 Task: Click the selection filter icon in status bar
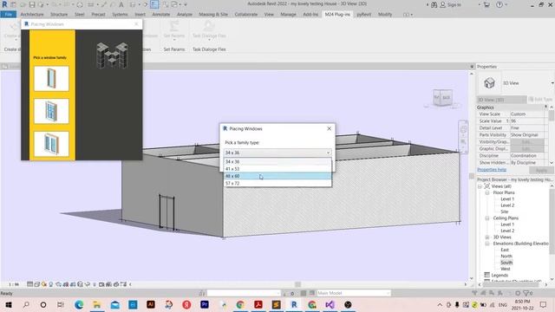527,293
